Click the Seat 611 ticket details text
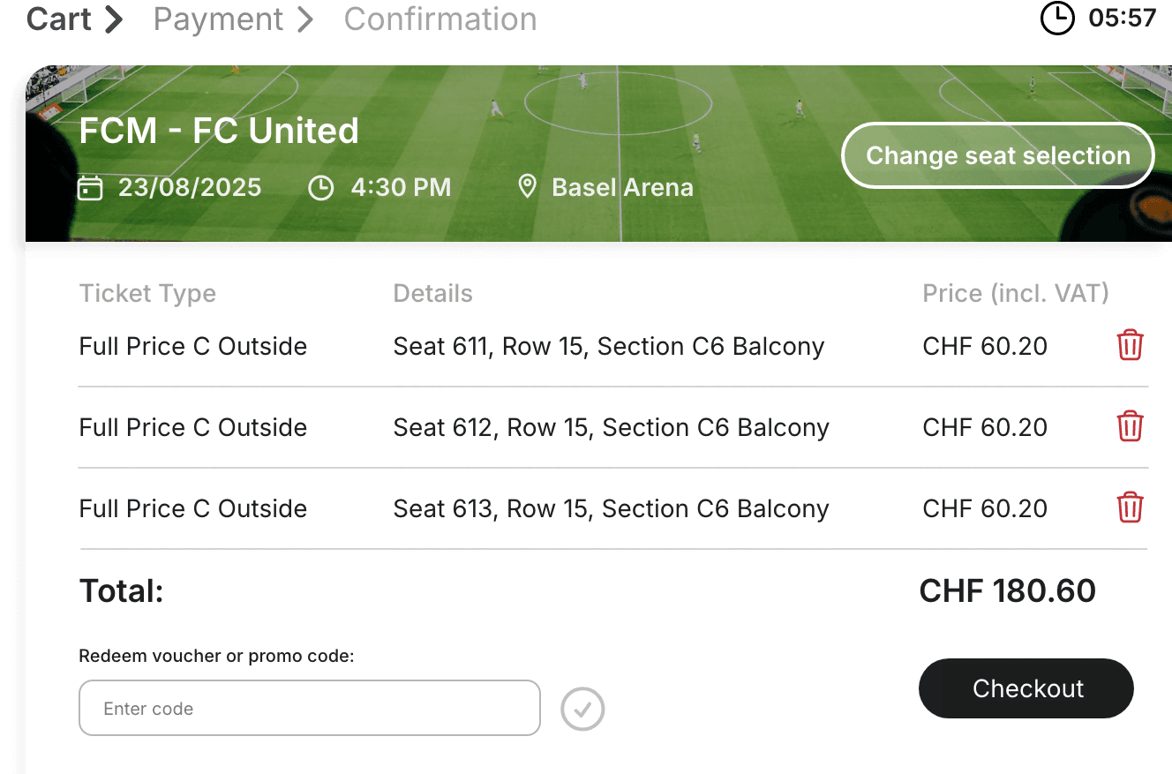This screenshot has height=774, width=1172. pos(608,346)
